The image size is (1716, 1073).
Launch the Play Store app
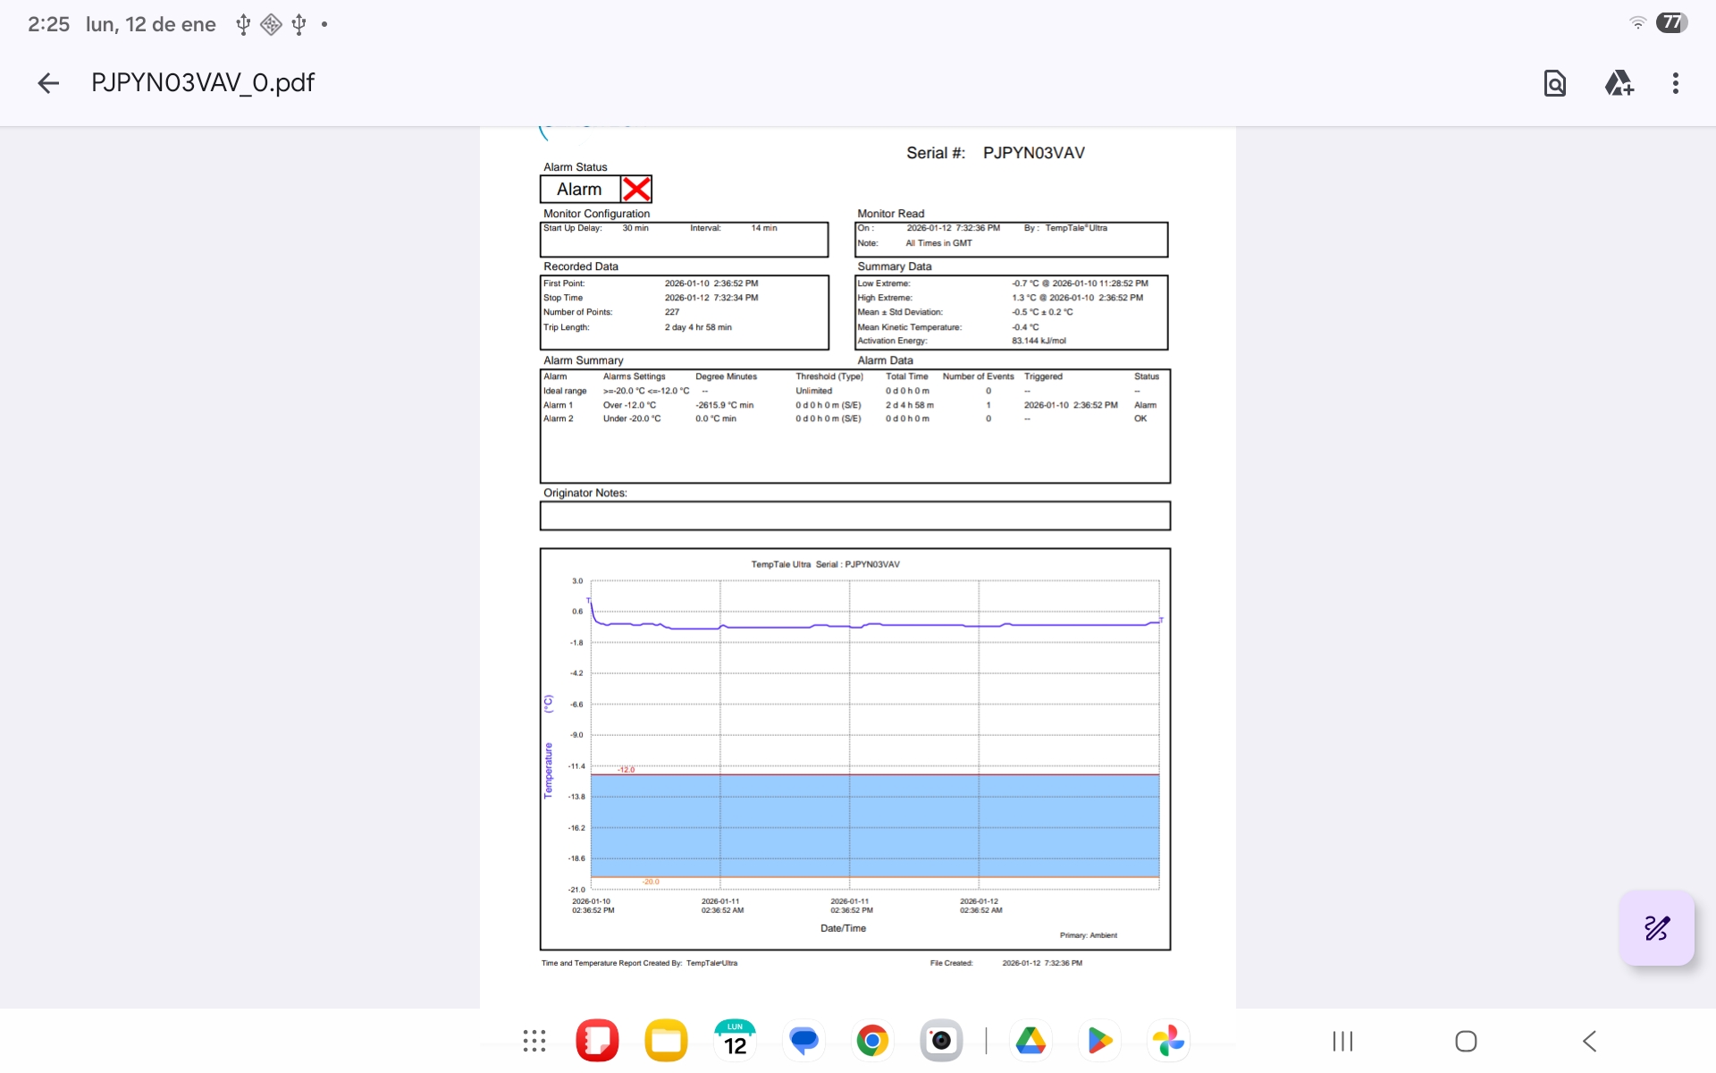click(1099, 1041)
